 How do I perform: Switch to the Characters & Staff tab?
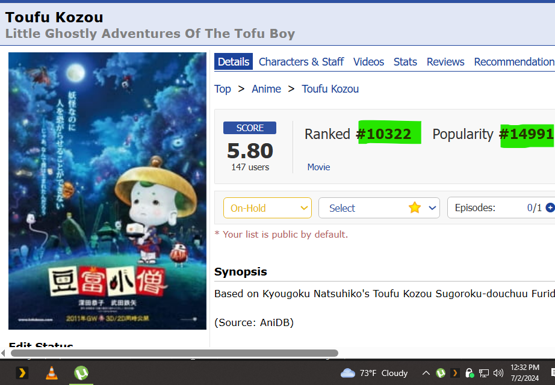click(301, 61)
